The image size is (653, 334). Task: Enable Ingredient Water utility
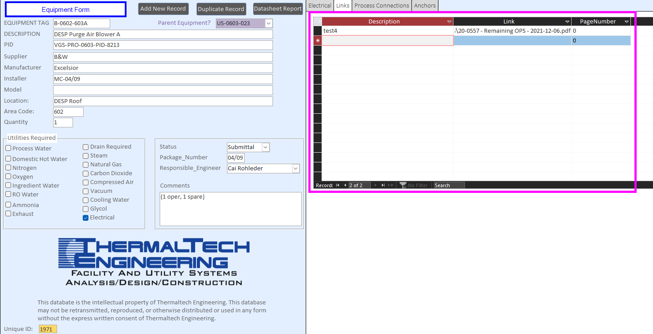point(8,185)
